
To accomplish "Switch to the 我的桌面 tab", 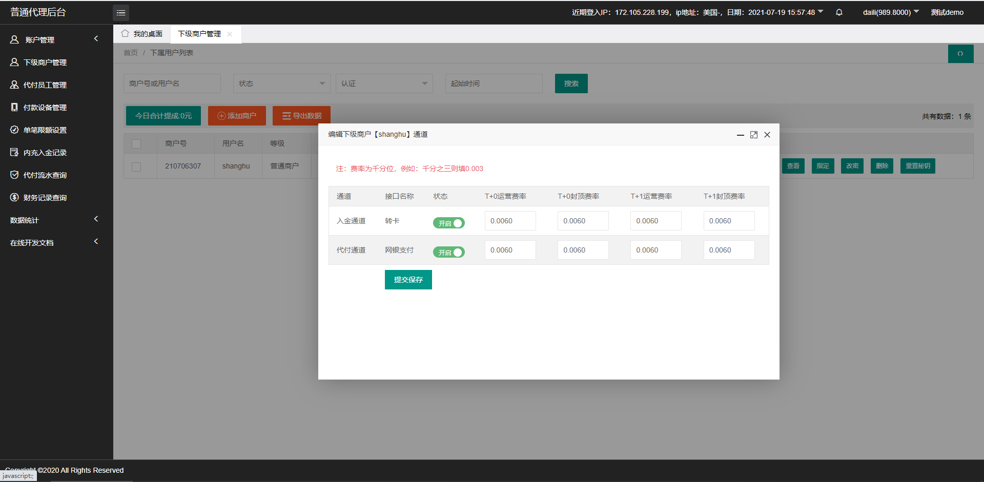I will (x=142, y=34).
